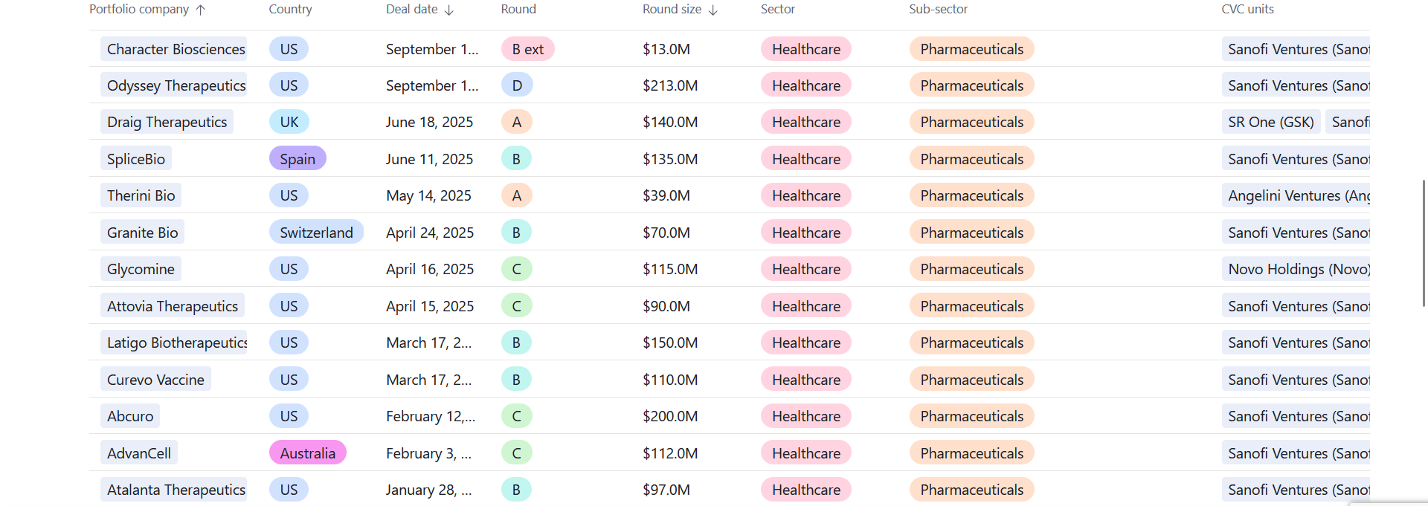
Task: Click the Round column header
Action: click(518, 10)
